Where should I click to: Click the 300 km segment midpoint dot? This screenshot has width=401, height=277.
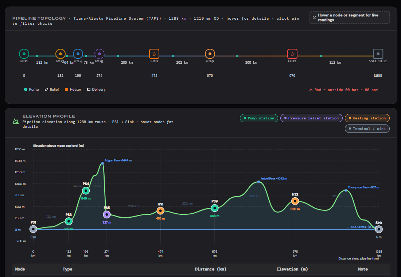(x=237, y=56)
